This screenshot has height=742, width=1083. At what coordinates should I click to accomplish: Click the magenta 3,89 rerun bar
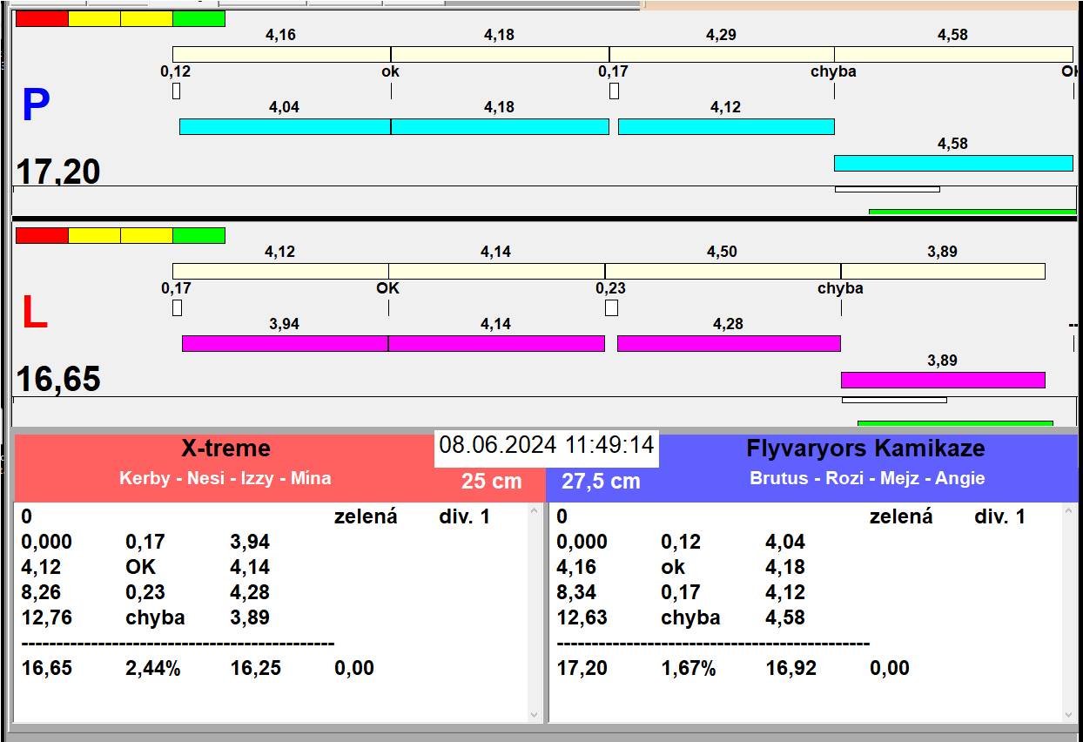(x=943, y=380)
